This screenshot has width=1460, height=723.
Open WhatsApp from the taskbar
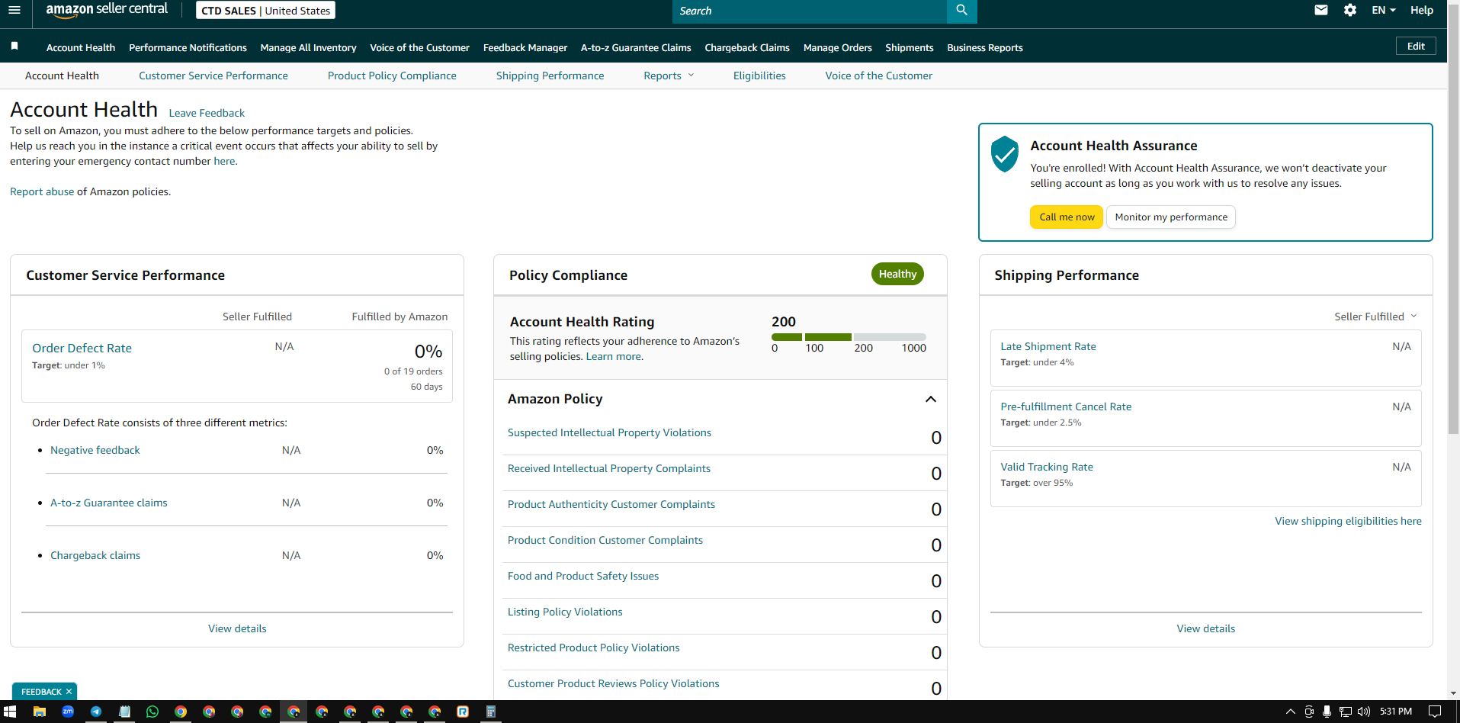coord(152,712)
